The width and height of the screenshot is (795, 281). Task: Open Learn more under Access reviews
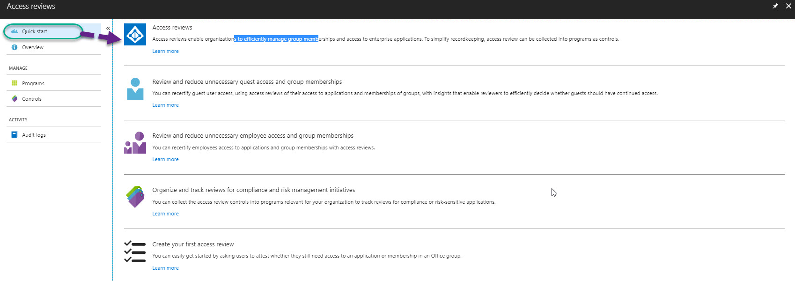tap(165, 51)
